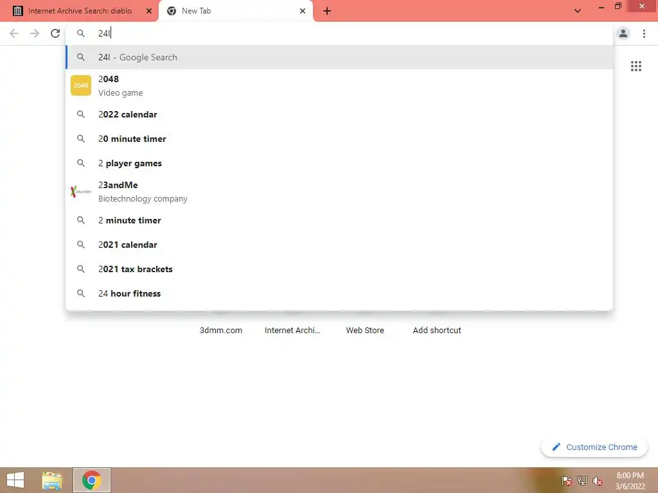Select 23andMe biotechnology company suggestion

click(x=339, y=191)
